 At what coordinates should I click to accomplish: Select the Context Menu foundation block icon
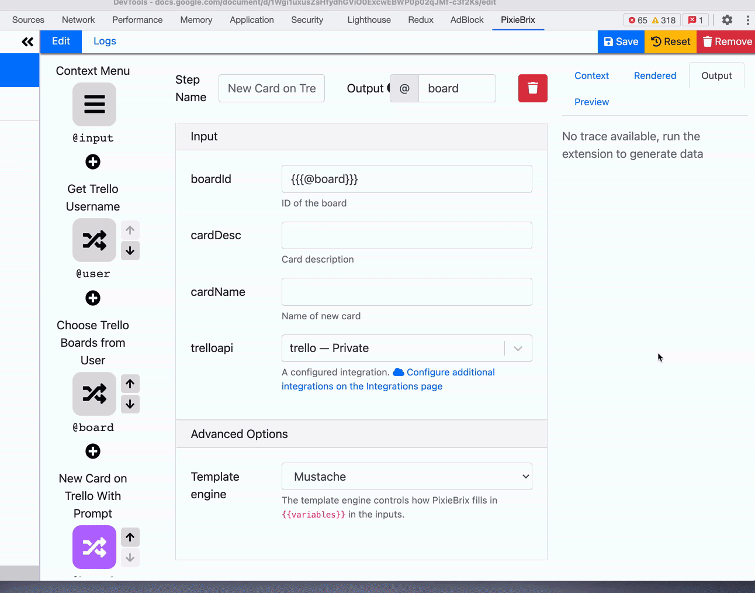pos(94,104)
